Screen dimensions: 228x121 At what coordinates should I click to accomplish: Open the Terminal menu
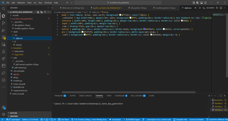coord(48,3)
